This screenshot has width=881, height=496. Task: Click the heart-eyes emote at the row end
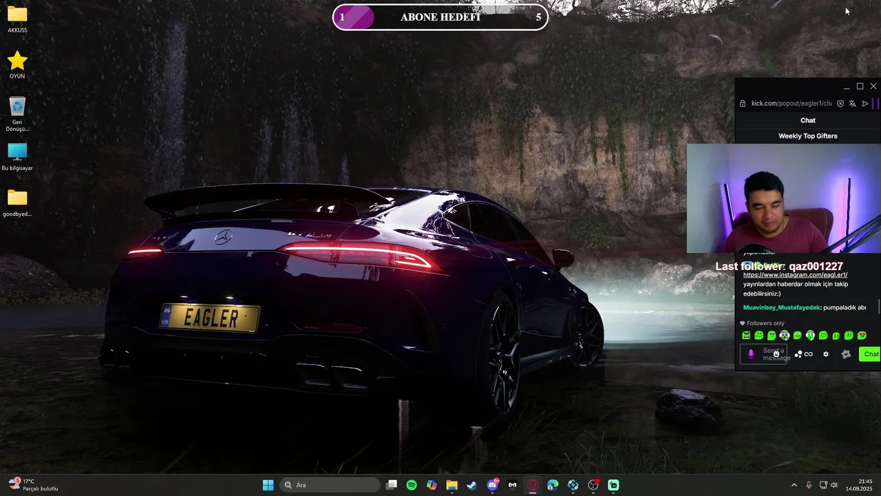coord(862,335)
